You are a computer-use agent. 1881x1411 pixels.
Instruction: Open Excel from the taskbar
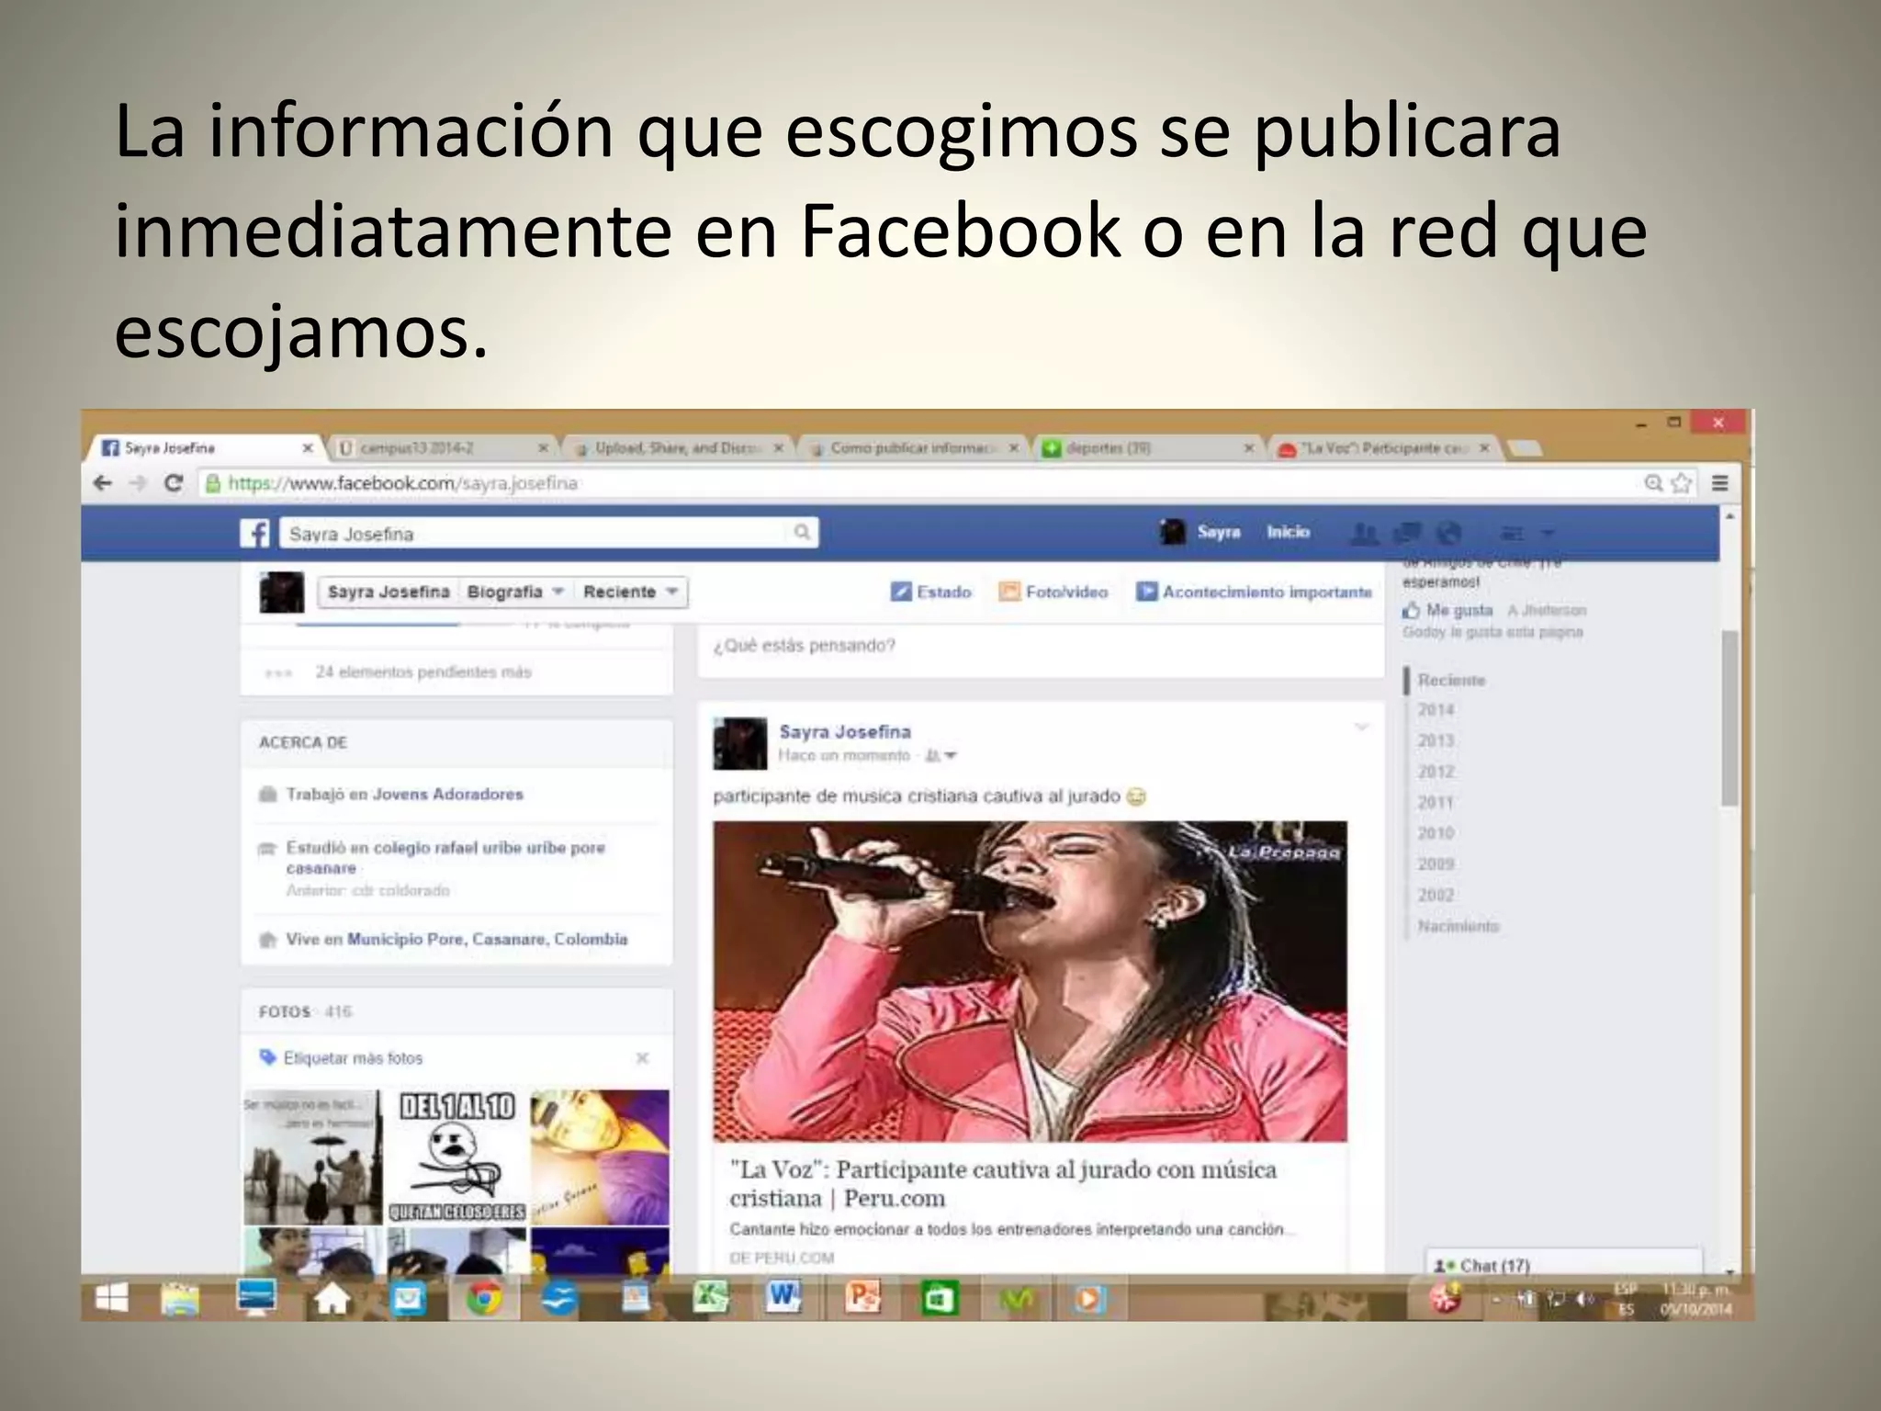point(710,1298)
